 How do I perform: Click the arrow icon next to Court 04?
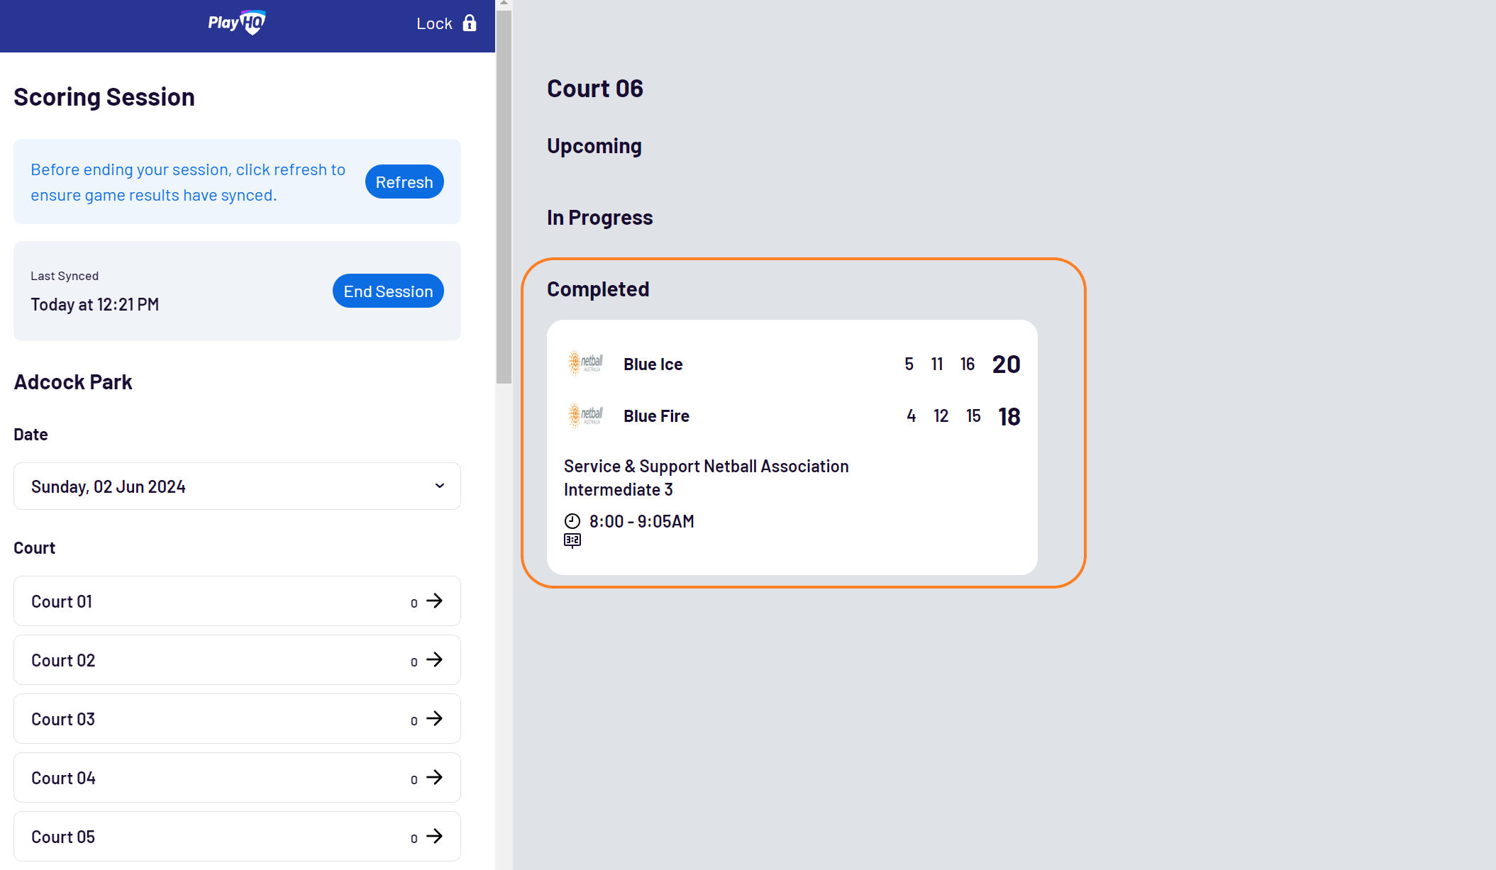coord(433,777)
